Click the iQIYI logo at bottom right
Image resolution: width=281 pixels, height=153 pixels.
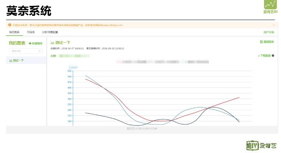point(261,146)
